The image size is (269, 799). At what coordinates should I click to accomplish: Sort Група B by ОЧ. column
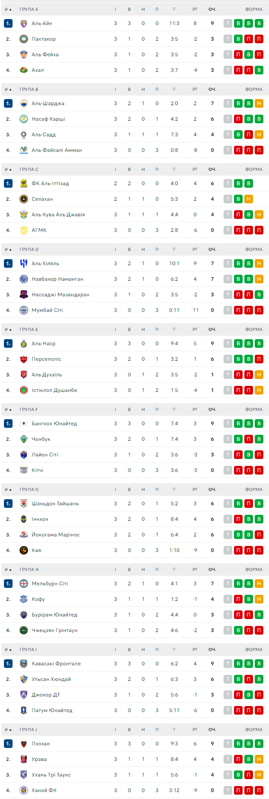[212, 90]
